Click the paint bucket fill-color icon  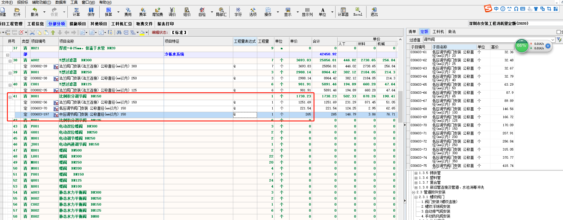tap(142, 32)
